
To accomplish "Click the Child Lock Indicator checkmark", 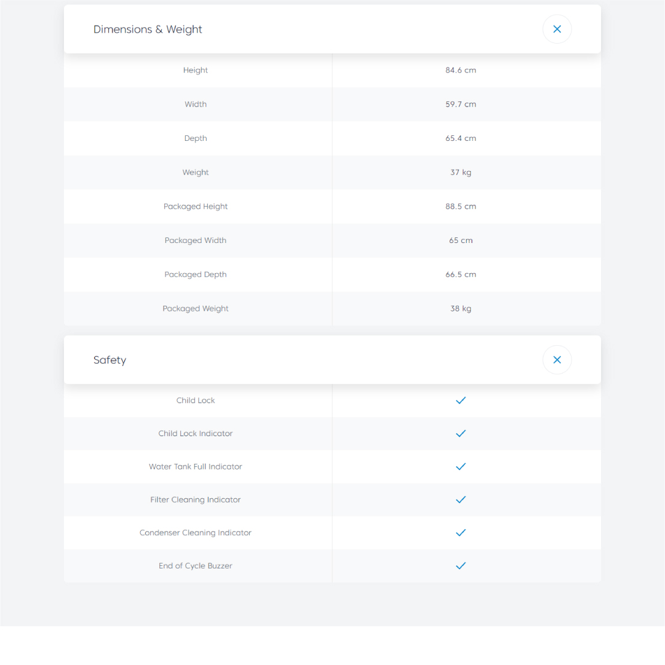I will click(x=461, y=434).
